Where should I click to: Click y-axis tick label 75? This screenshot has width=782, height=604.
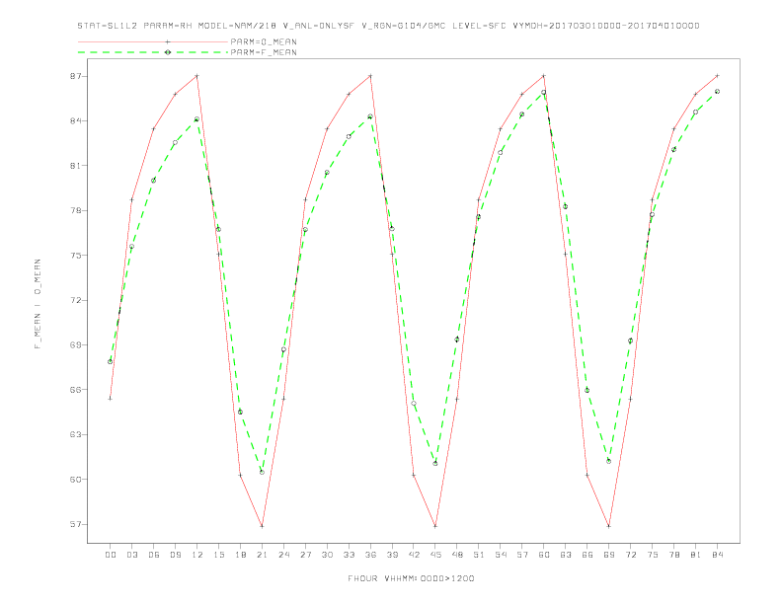(75, 256)
